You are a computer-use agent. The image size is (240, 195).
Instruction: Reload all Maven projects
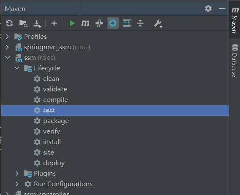click(9, 23)
